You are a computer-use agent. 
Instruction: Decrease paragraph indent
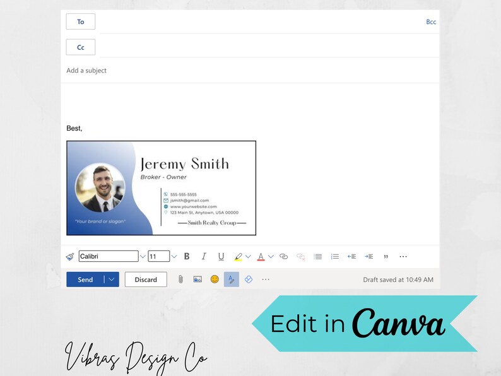352,257
